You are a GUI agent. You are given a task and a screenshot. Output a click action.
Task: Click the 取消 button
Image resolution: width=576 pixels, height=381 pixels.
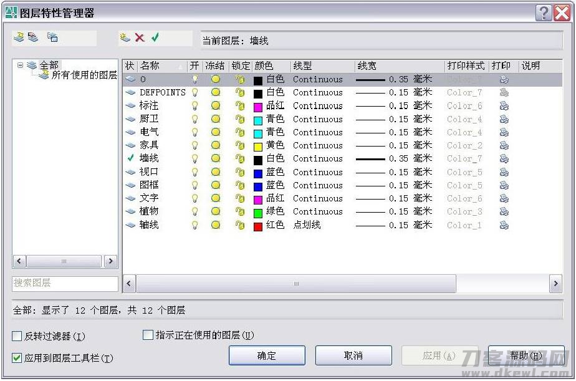pos(353,355)
